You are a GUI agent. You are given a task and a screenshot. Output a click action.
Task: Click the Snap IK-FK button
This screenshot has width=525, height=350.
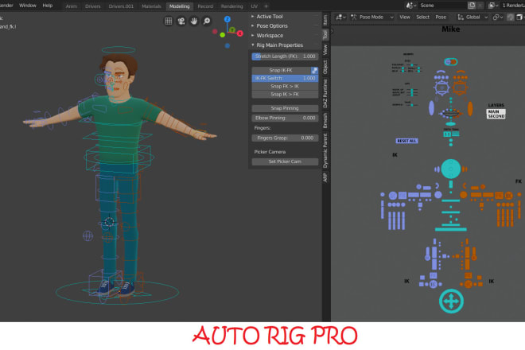tap(281, 70)
